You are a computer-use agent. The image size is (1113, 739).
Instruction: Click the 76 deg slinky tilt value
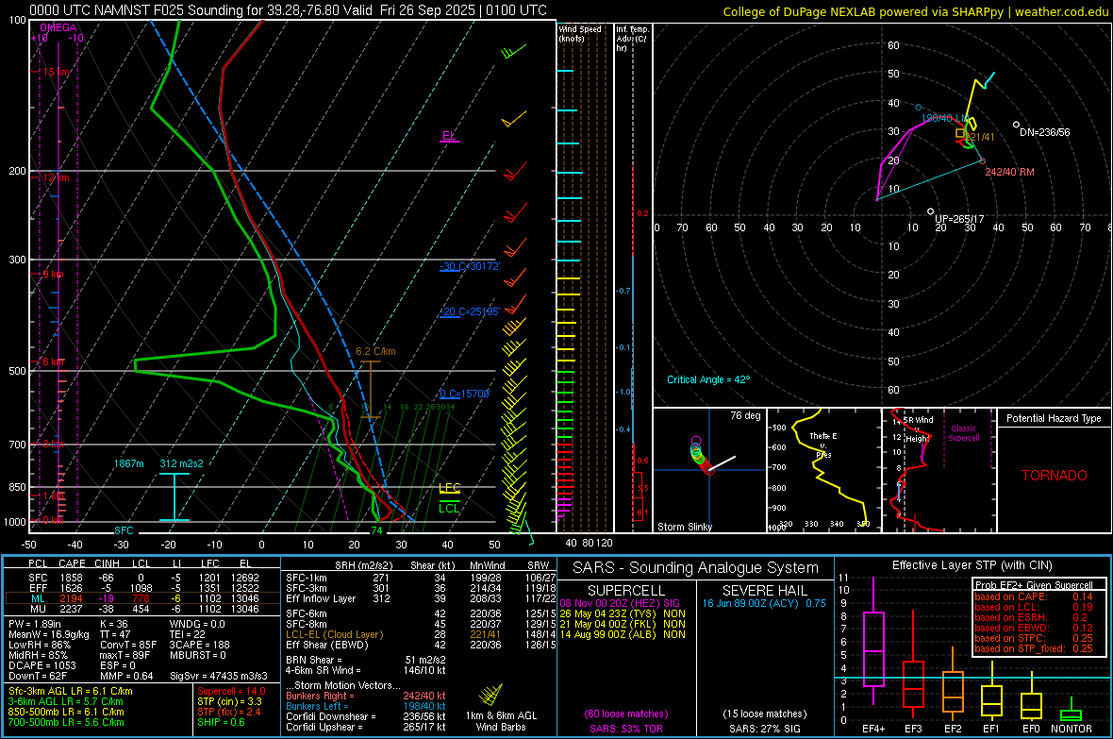[745, 415]
